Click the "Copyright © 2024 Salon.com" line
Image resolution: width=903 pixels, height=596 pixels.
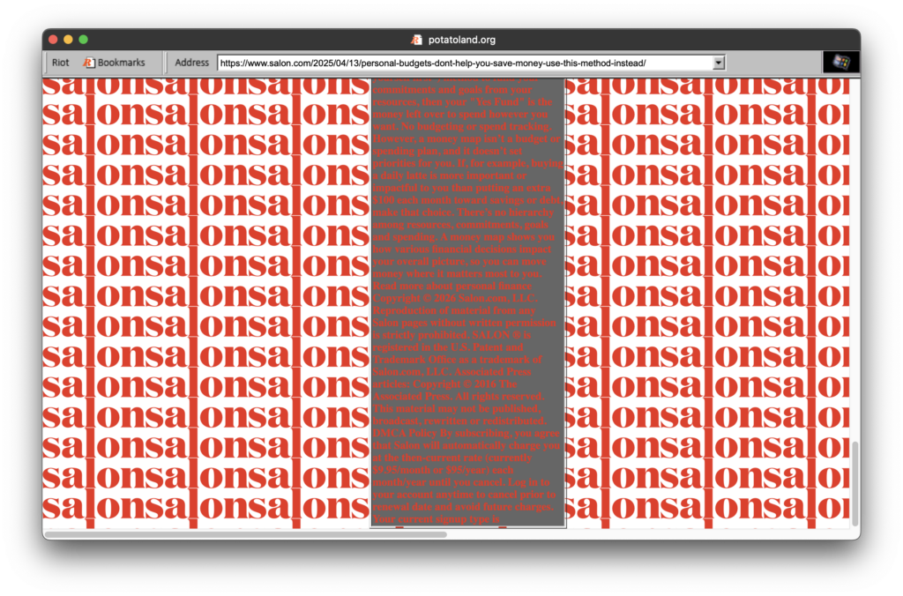[443, 299]
